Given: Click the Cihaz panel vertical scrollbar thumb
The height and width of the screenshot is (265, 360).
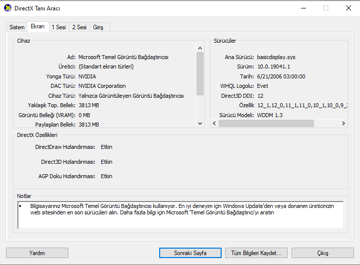Looking at the screenshot, I should coord(200,73).
